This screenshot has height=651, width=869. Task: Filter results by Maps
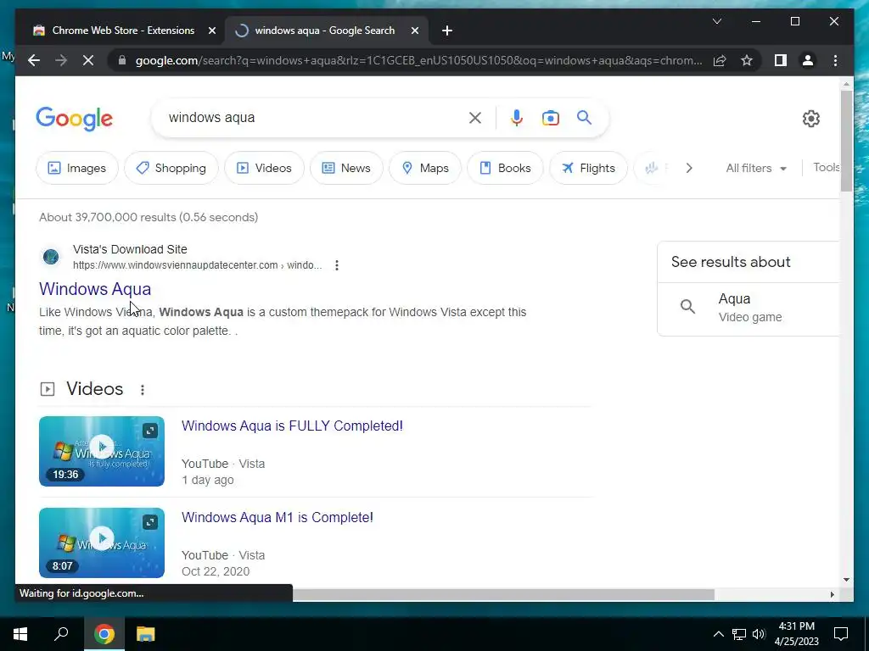pyautogui.click(x=425, y=169)
